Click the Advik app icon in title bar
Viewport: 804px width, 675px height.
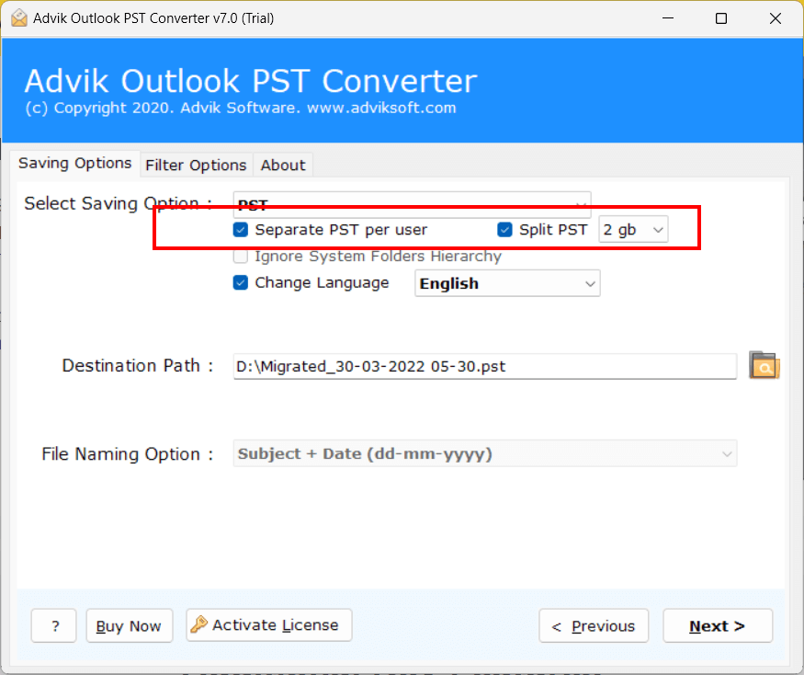(x=19, y=18)
